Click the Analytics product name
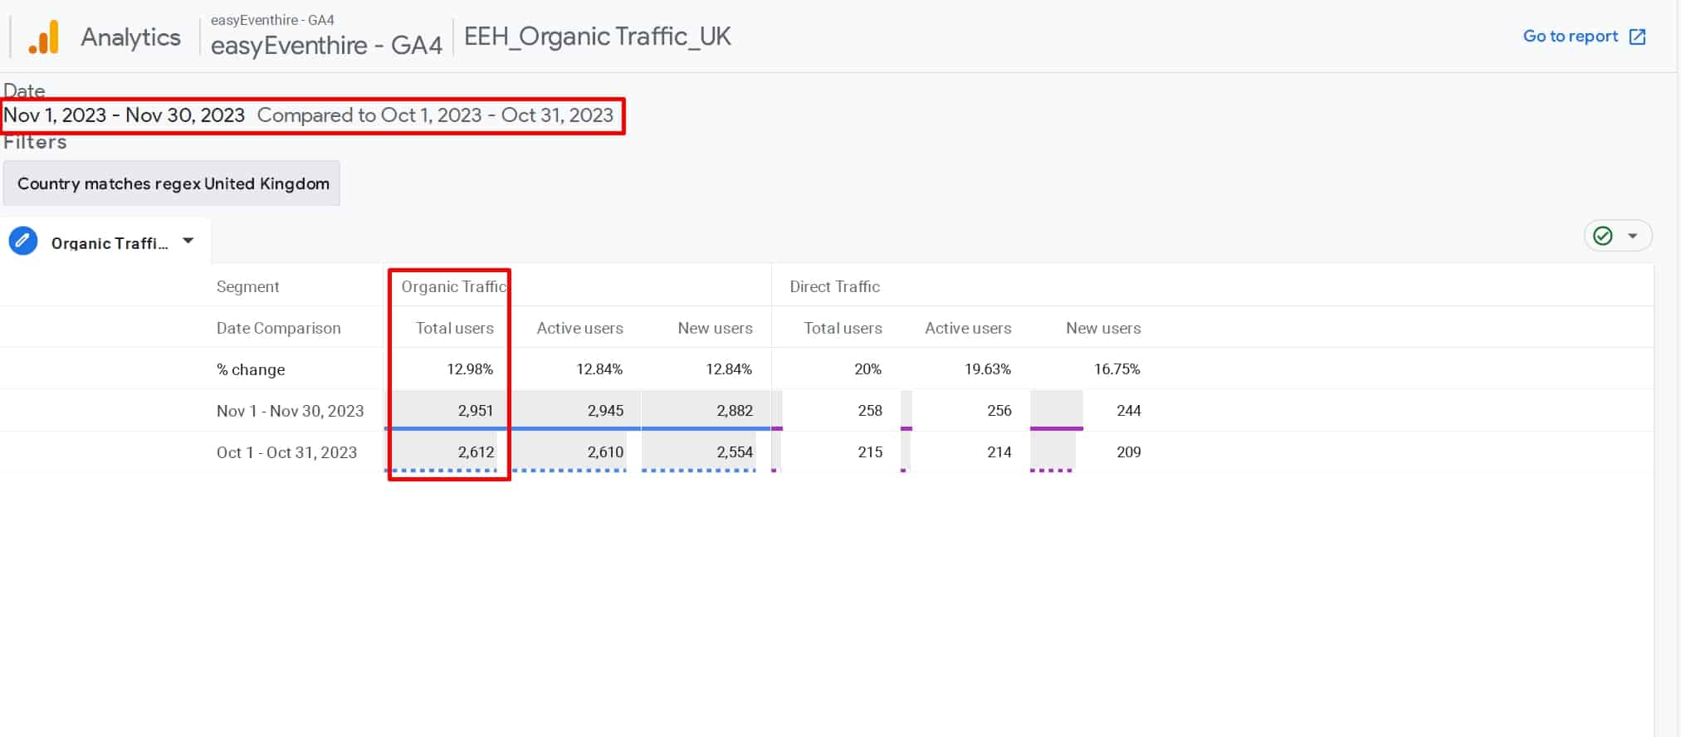1681x737 pixels. click(x=130, y=37)
